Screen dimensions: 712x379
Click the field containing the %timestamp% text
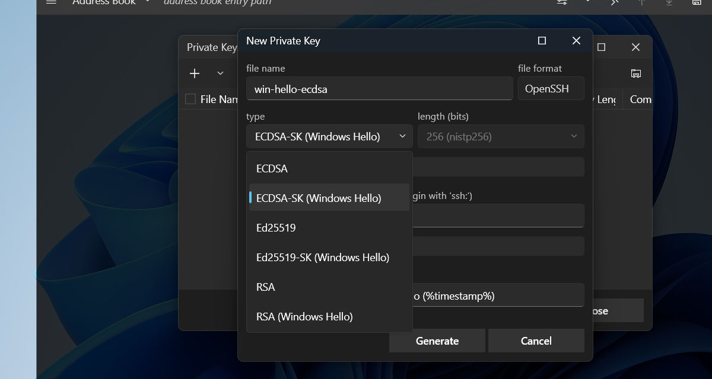[498, 295]
